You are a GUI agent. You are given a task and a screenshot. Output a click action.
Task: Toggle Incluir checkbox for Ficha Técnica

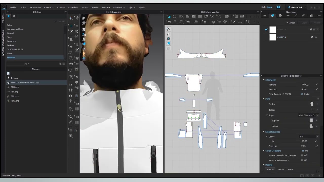(x=302, y=94)
